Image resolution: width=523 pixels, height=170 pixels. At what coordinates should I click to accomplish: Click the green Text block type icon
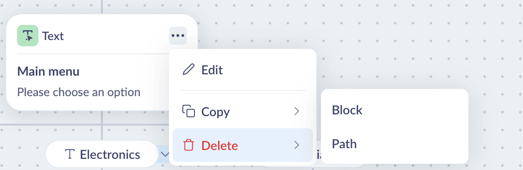[x=28, y=36]
